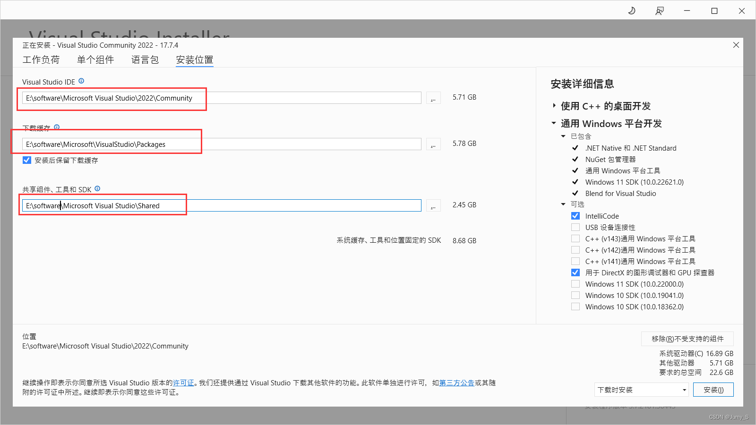The height and width of the screenshot is (425, 756).
Task: Click 系统驱动器(C) 16.89 GB text
Action: 696,353
